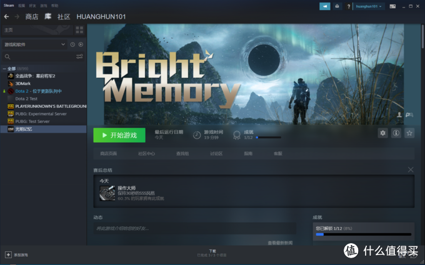Open the 游戏和软件 filter dropdown
The height and width of the screenshot is (265, 425).
(34, 44)
